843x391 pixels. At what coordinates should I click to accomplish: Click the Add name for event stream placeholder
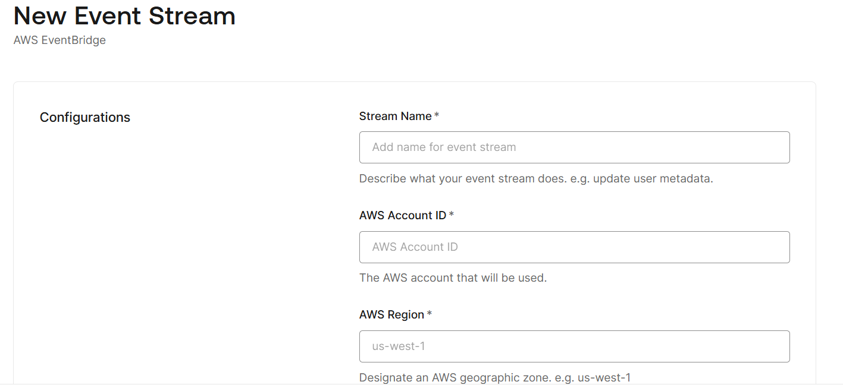pyautogui.click(x=443, y=147)
